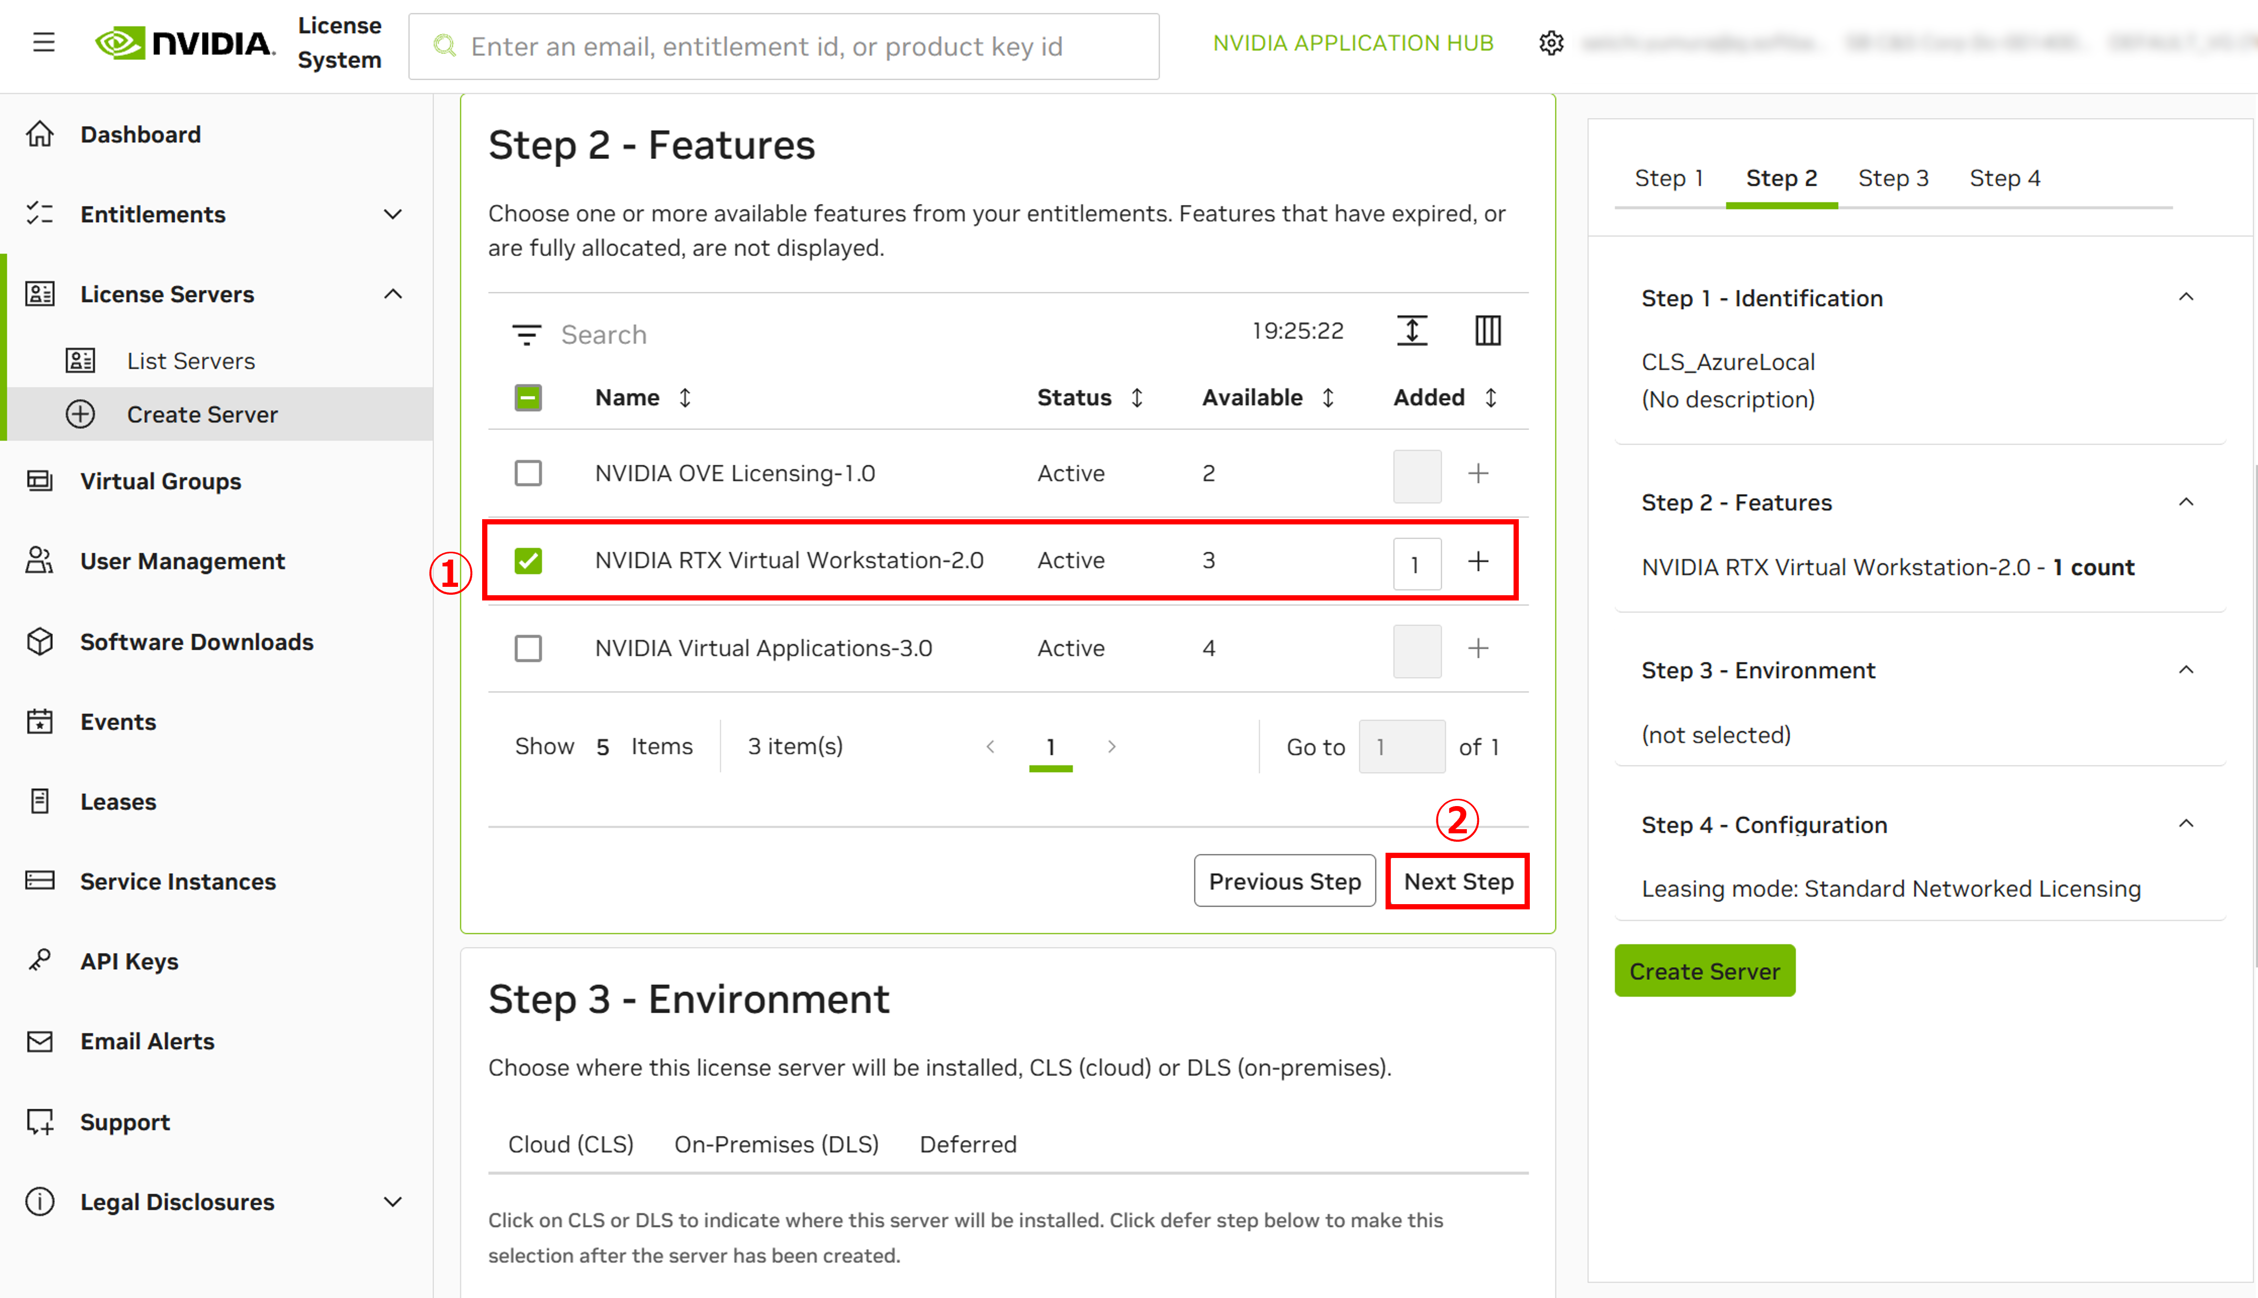Click the NVIDIA logo
The height and width of the screenshot is (1298, 2258).
coord(185,43)
